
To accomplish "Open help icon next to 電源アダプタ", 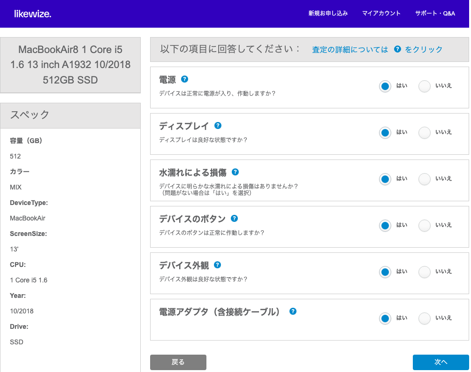I will 293,311.
